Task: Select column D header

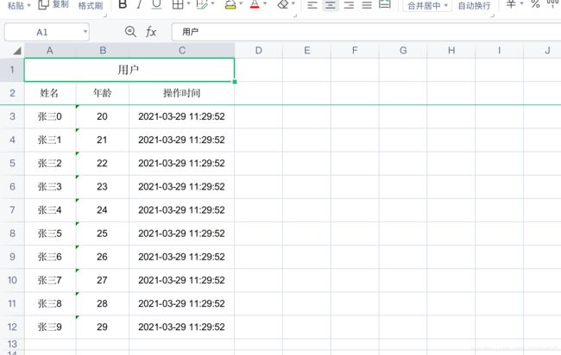Action: 259,50
